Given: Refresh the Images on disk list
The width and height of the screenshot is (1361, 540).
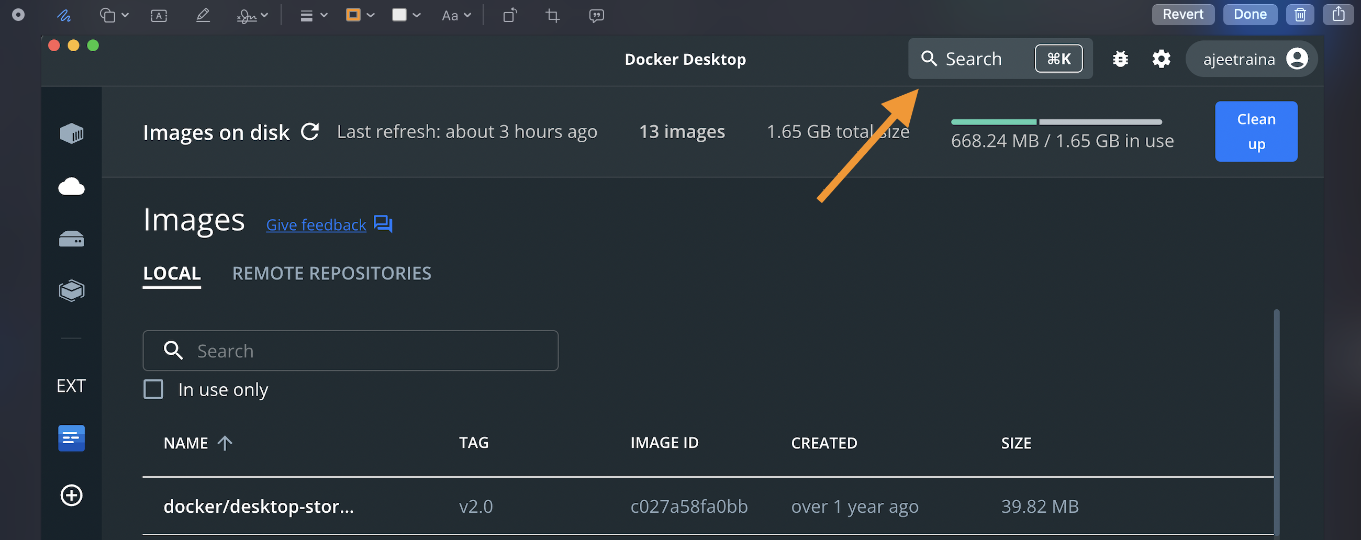Looking at the screenshot, I should tap(310, 131).
